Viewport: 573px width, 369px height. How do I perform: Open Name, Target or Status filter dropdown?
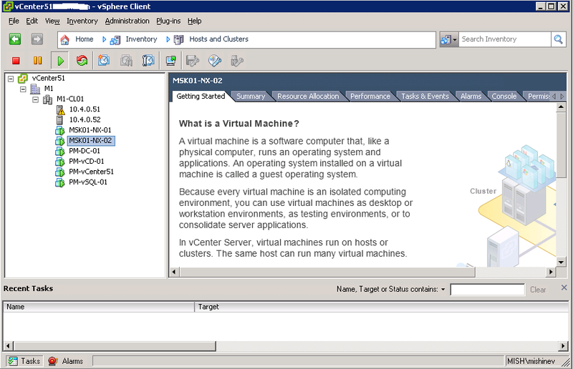443,290
